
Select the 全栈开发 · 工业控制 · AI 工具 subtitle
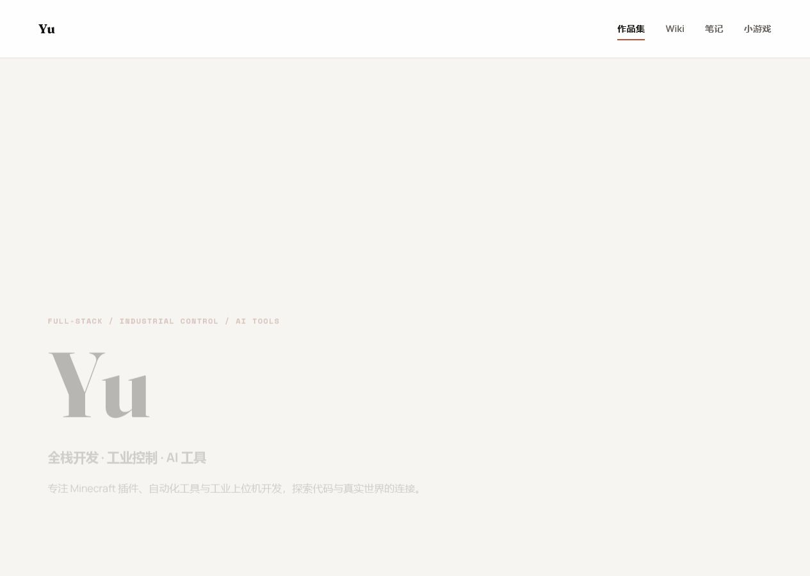click(127, 458)
